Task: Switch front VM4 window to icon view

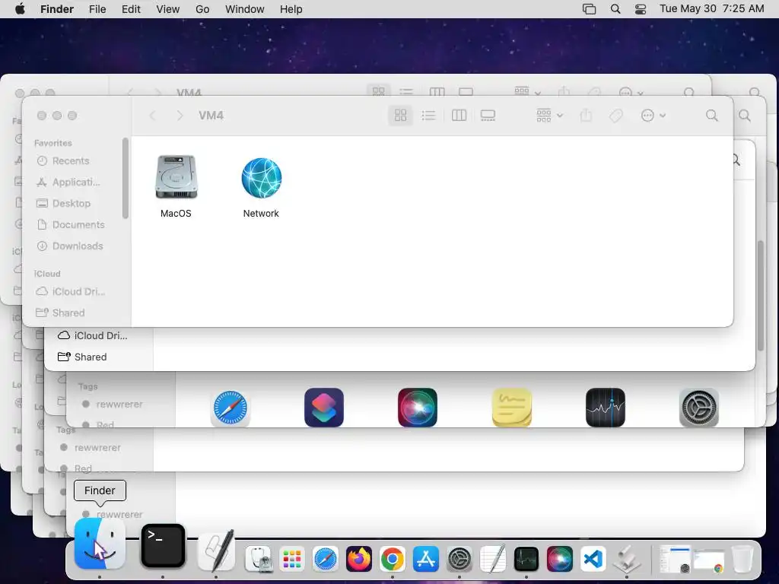Action: pos(400,116)
